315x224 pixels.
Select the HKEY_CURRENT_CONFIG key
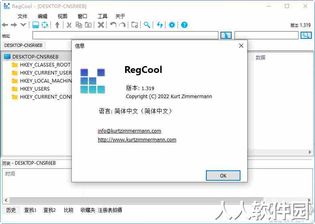point(46,97)
